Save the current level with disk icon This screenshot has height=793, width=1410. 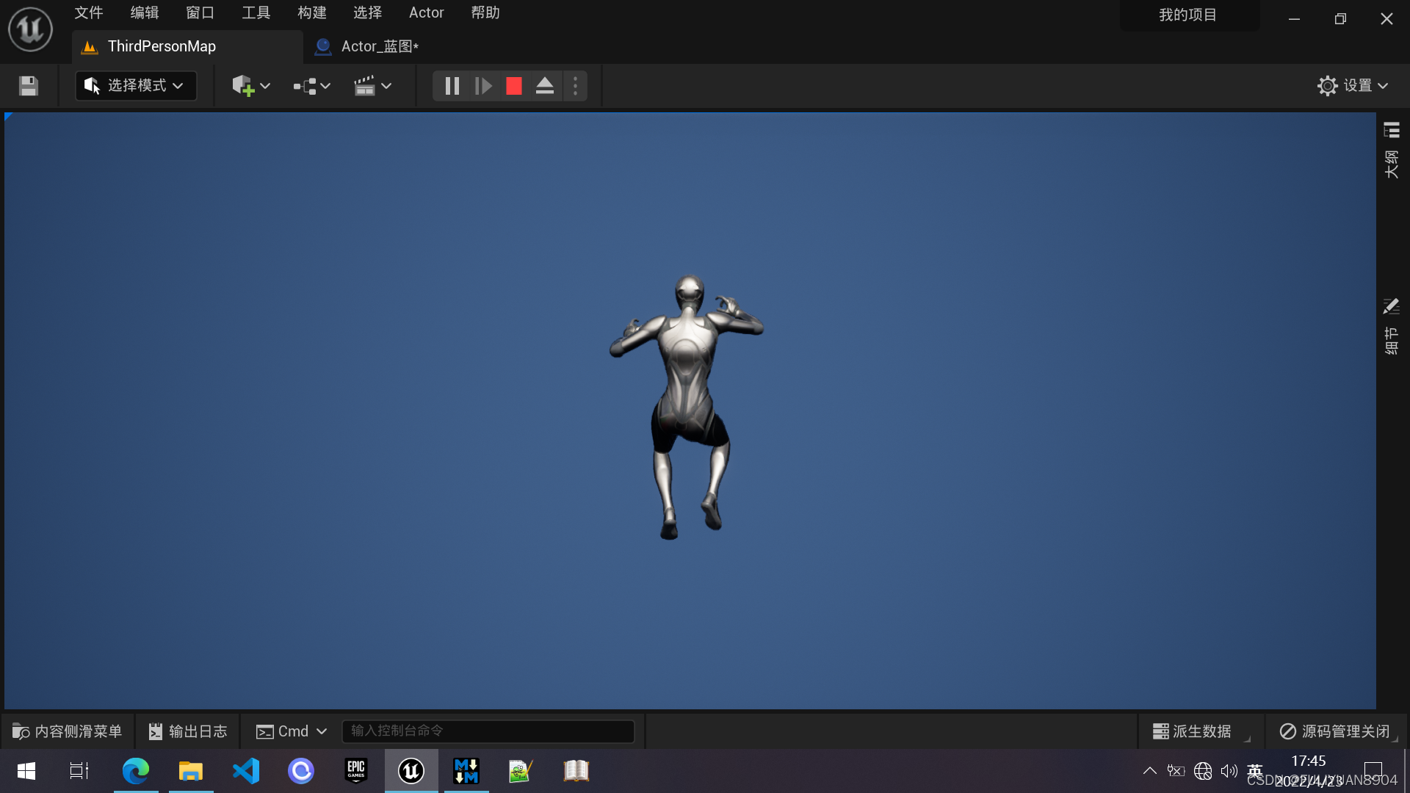(29, 86)
